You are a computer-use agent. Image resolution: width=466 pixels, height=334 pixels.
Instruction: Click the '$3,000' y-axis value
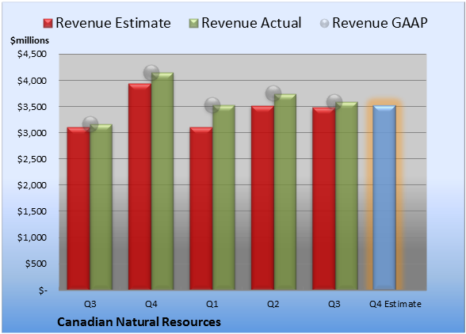pos(32,133)
